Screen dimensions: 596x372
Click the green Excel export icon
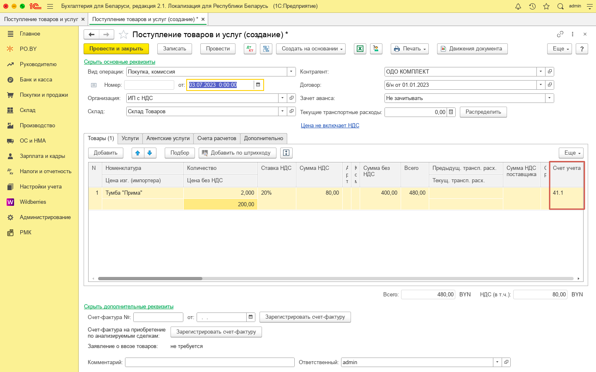pos(360,49)
